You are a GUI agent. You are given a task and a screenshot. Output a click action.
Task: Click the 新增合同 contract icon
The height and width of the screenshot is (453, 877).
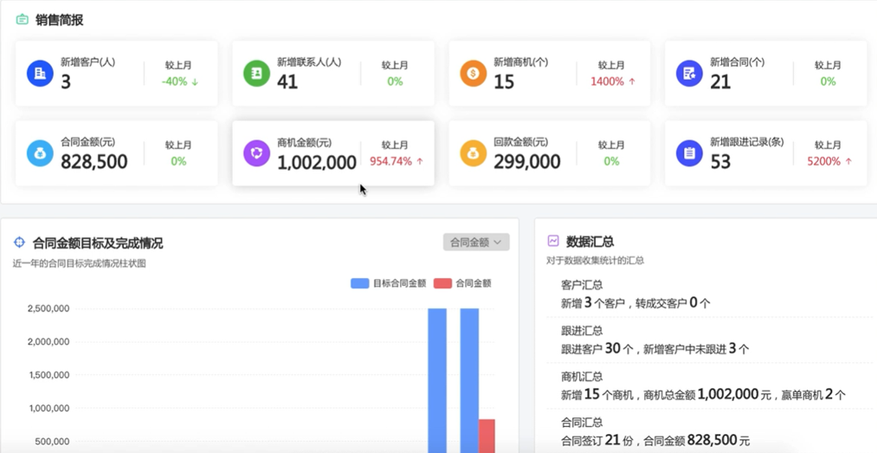pos(689,74)
